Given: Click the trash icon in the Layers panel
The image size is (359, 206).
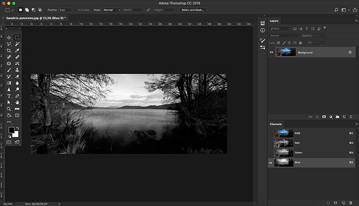Looking at the screenshot, I should click(x=351, y=117).
